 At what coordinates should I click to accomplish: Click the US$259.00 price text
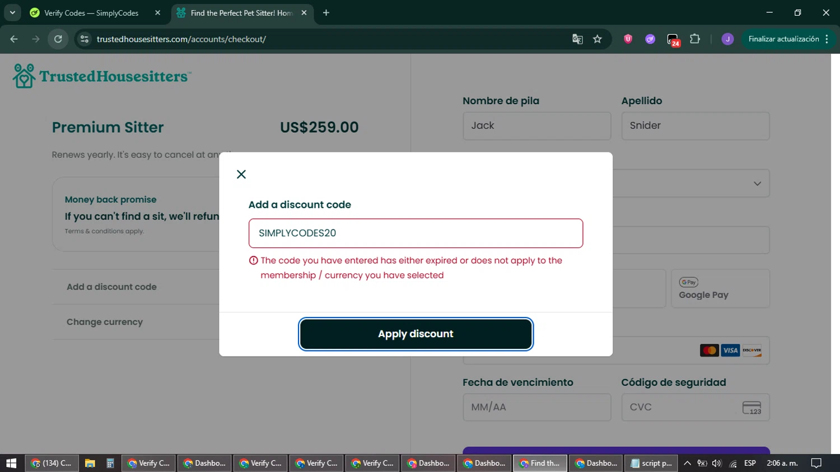click(319, 127)
